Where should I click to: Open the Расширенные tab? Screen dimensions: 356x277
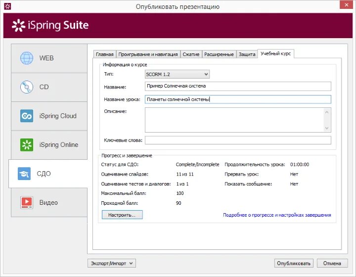click(x=219, y=54)
